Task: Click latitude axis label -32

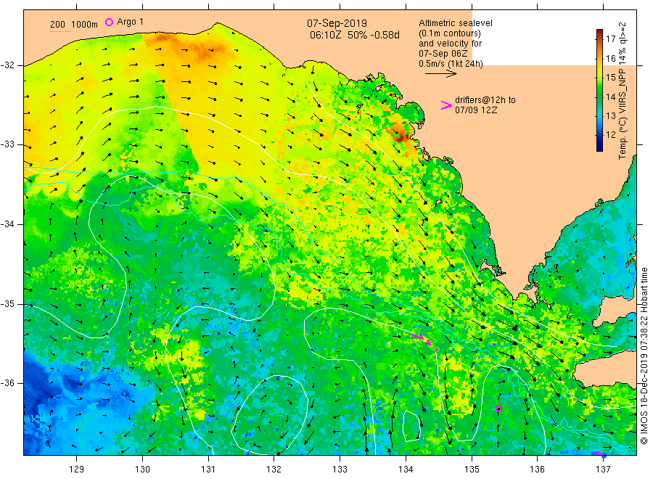Action: pos(7,65)
